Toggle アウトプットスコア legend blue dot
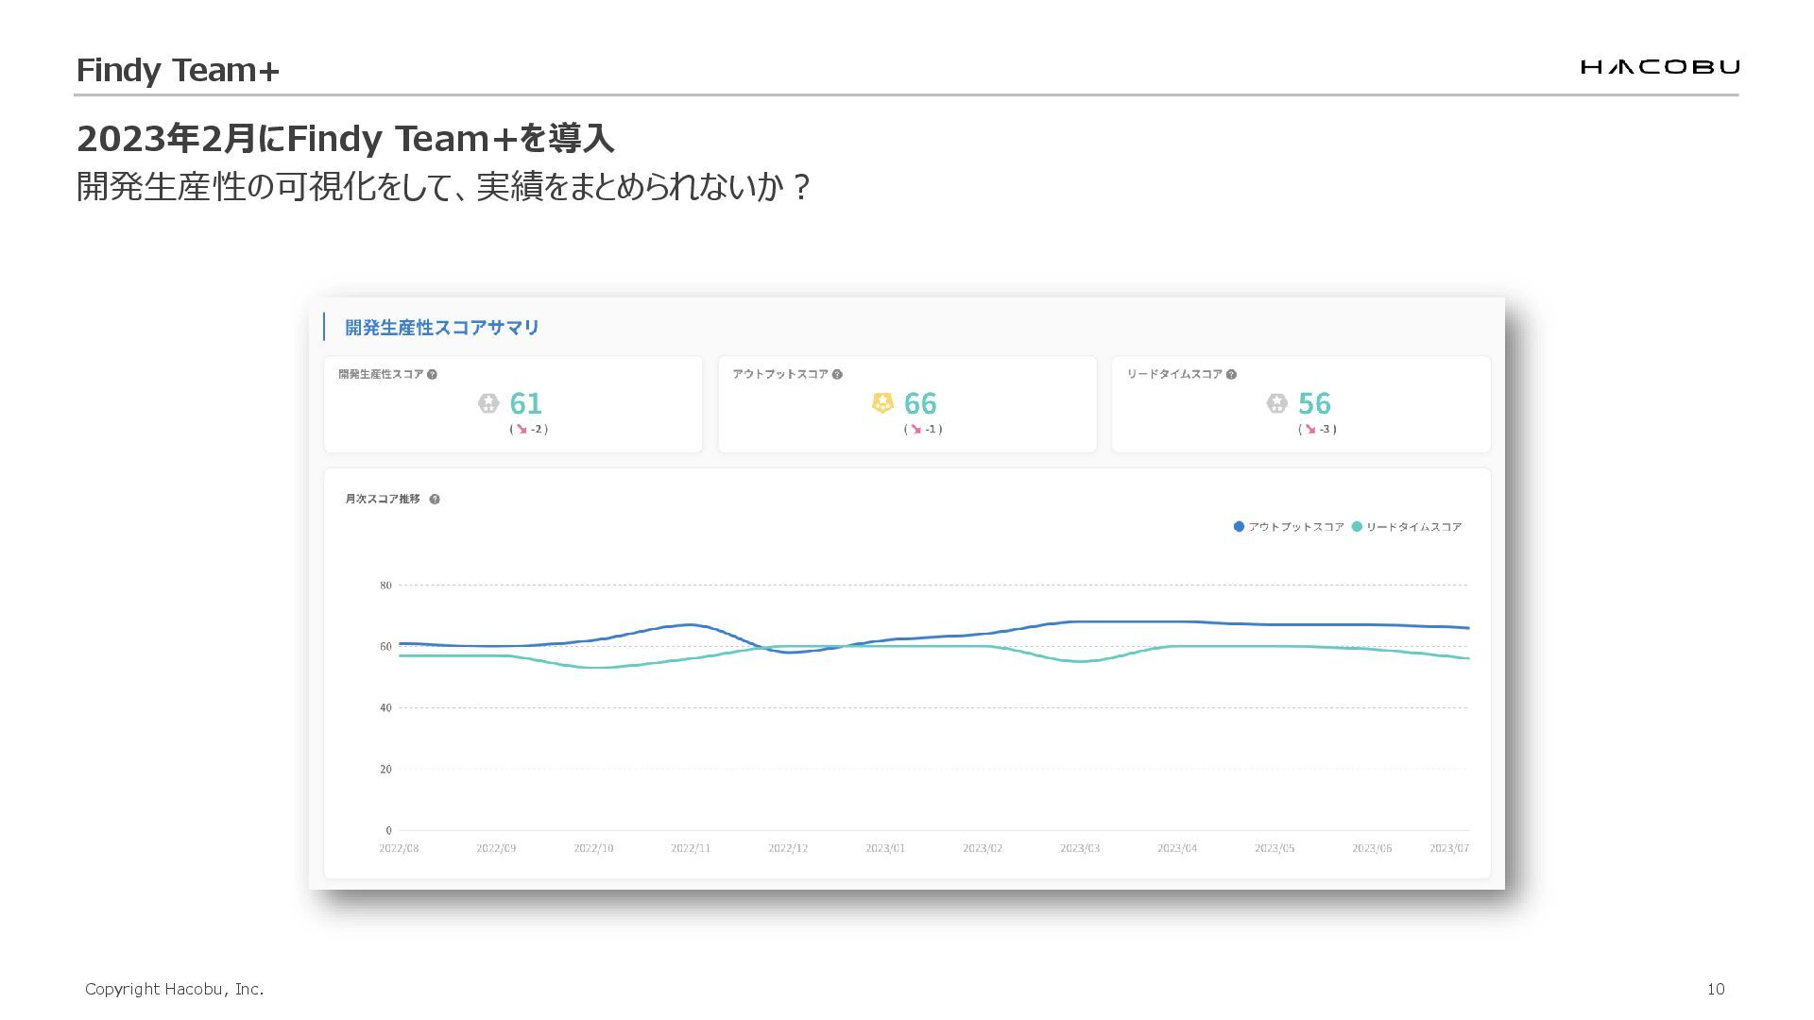 pyautogui.click(x=1239, y=527)
